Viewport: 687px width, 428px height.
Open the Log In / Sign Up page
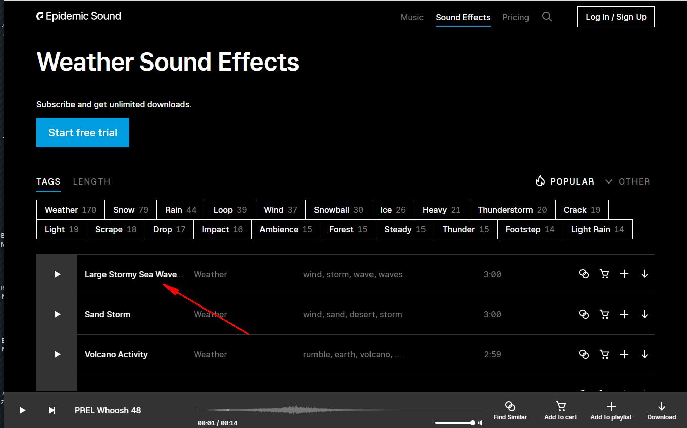click(x=616, y=17)
